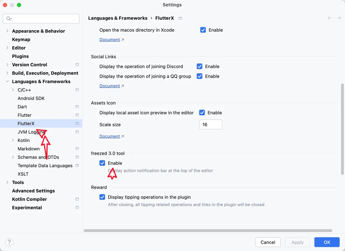The image size is (345, 251).
Task: Open the Assets Icon Document link
Action: click(x=110, y=136)
